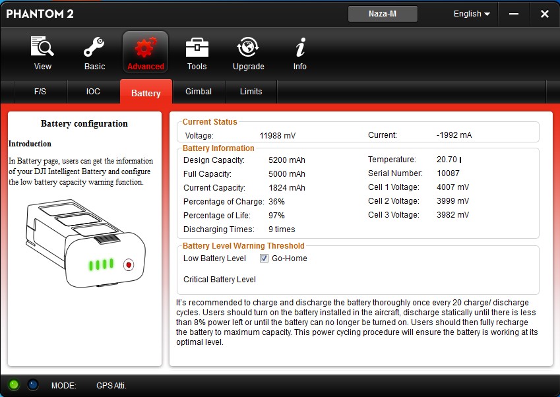Click the green status indicator light
Image resolution: width=560 pixels, height=397 pixels.
(14, 384)
